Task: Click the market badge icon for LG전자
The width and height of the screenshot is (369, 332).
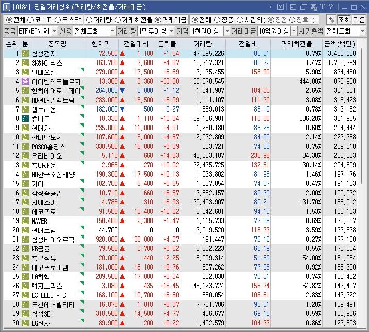Action: 25,323
